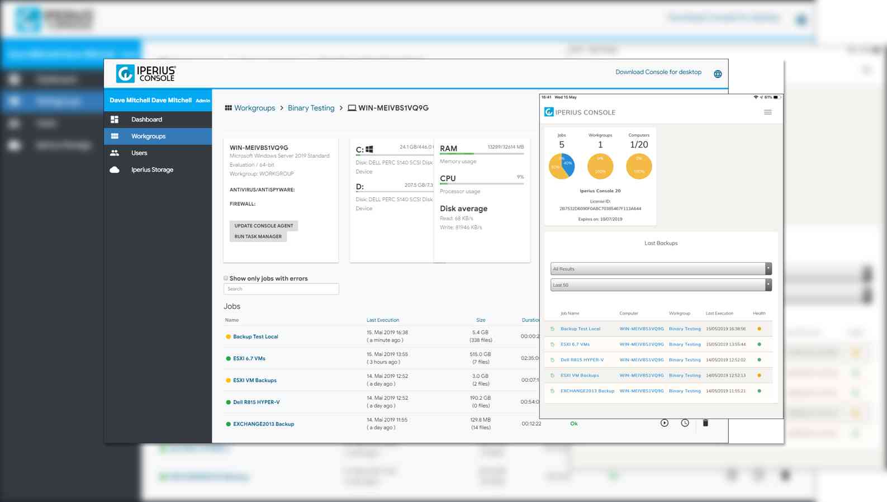Sort jobs by Last Execution column
Viewport: 887px width, 502px height.
click(x=383, y=320)
